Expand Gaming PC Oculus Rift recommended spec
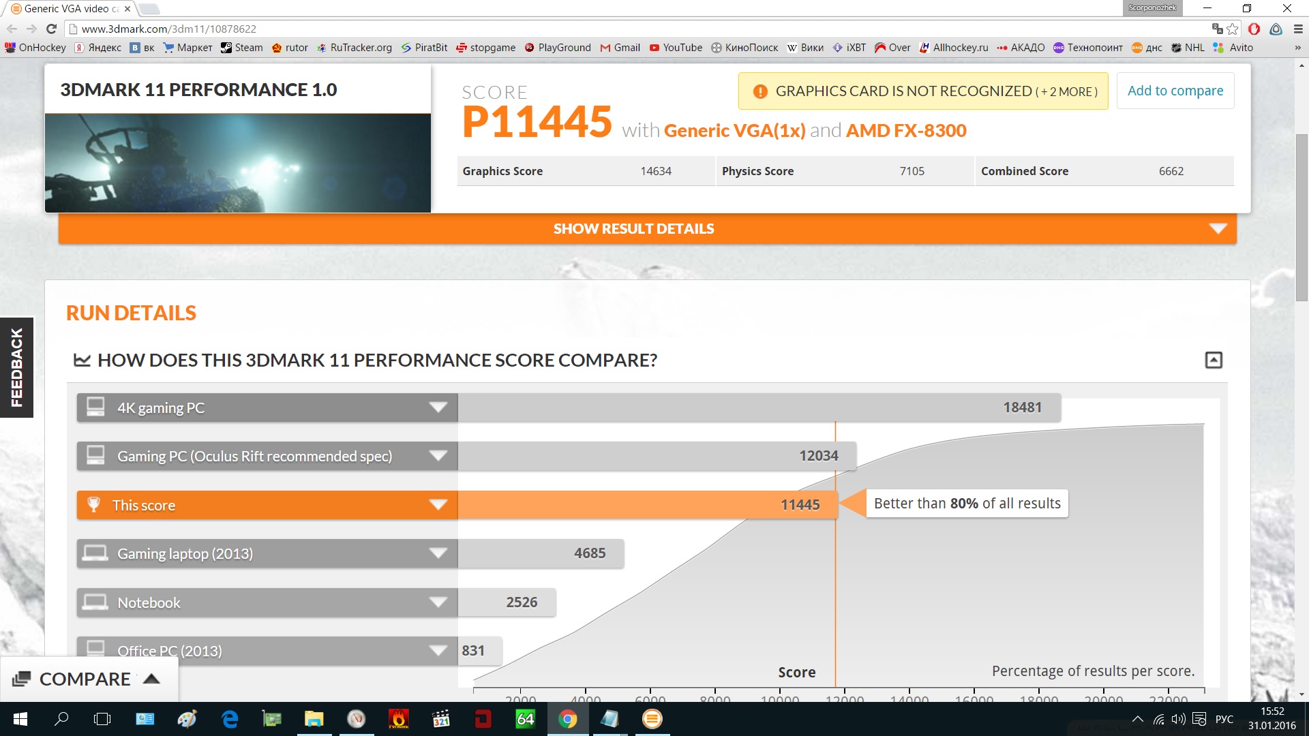The height and width of the screenshot is (736, 1309). (438, 456)
